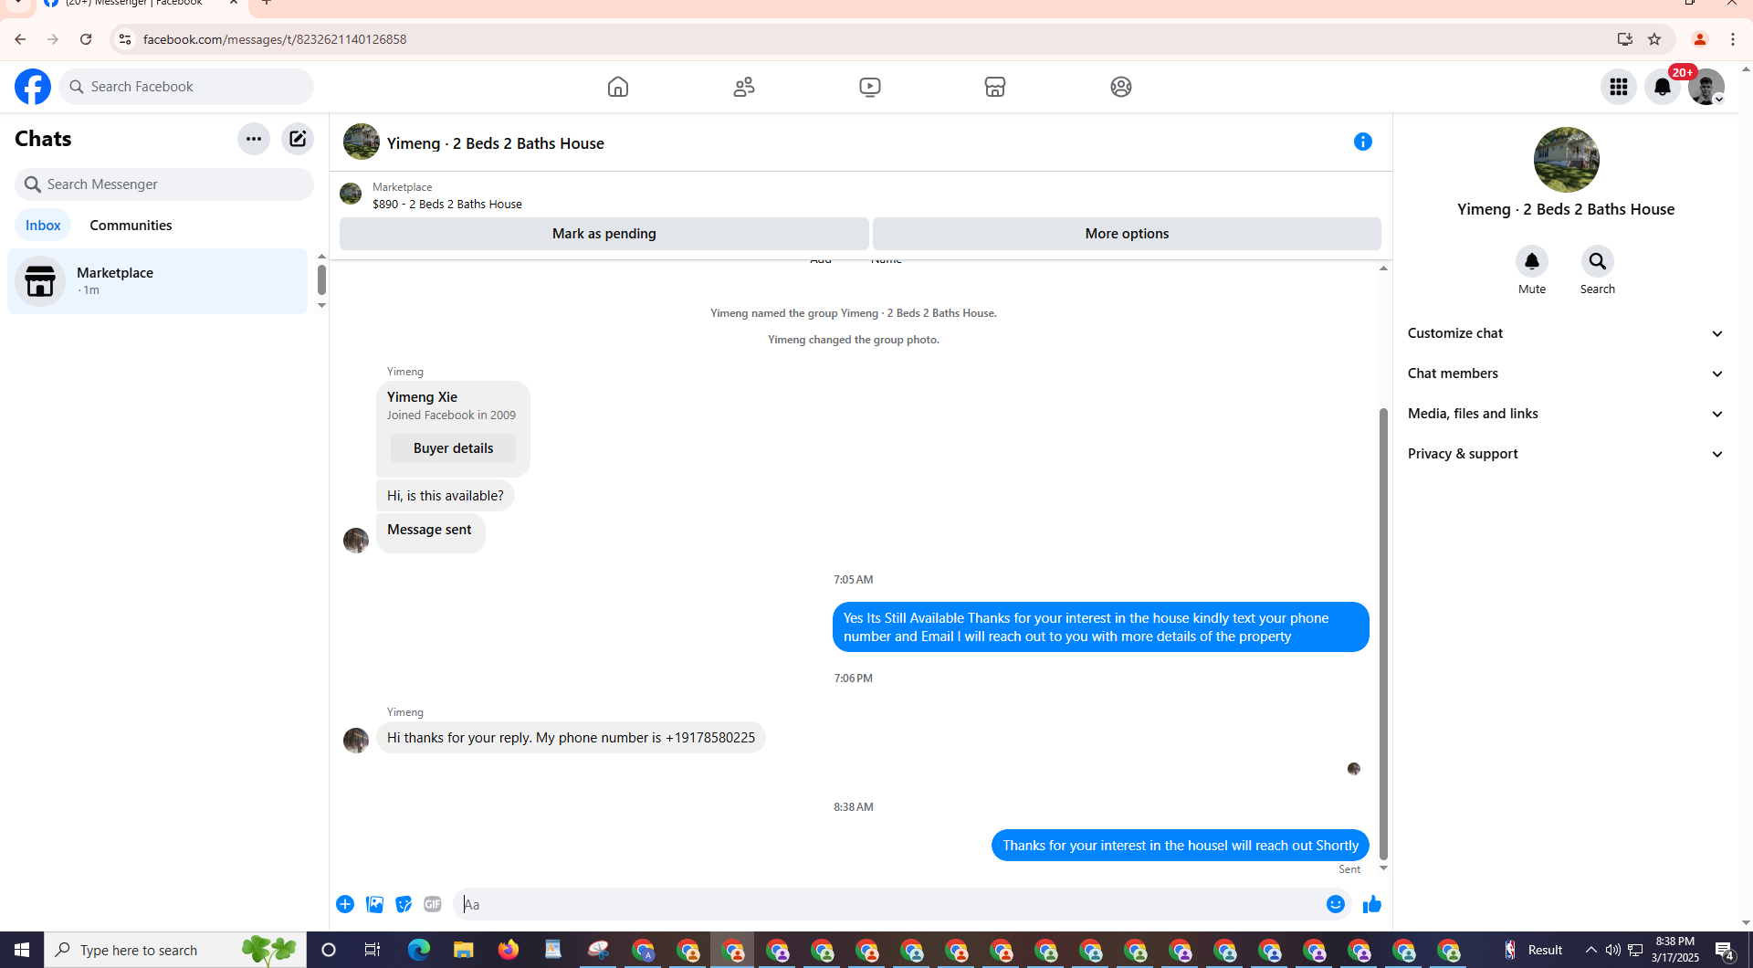Reload the page
The image size is (1753, 968).
click(x=86, y=39)
